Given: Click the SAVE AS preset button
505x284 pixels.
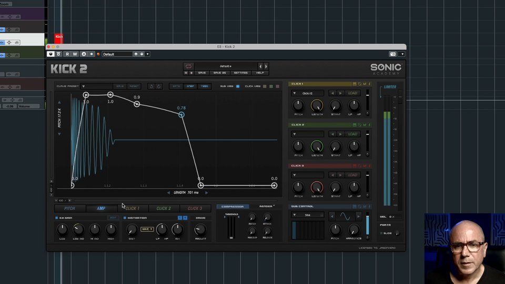Looking at the screenshot, I should pyautogui.click(x=220, y=73).
